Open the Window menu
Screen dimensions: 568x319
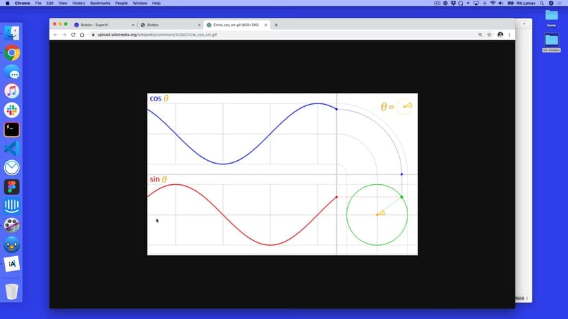tap(140, 3)
